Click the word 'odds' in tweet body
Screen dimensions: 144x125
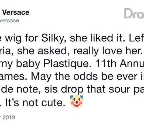pyautogui.click(x=85, y=76)
